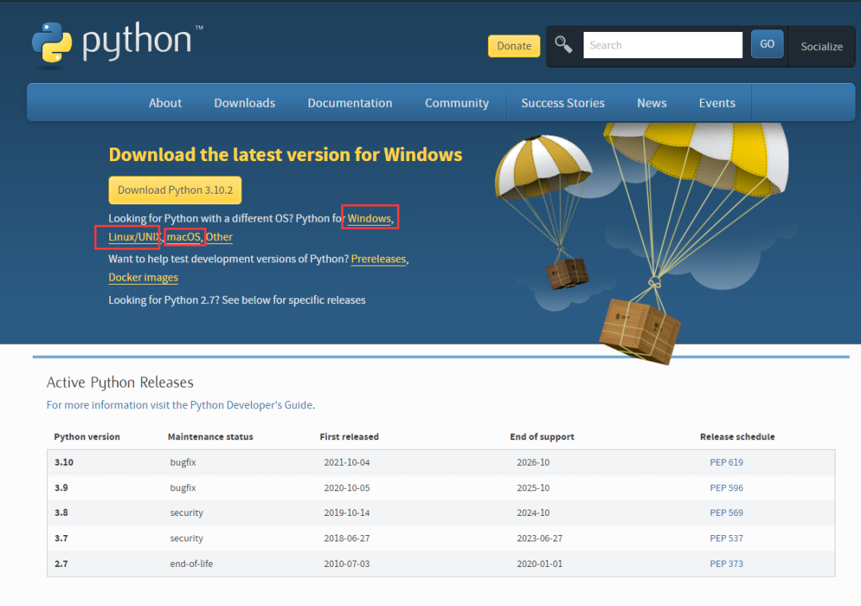Viewport: 861px width, 606px height.
Task: Click the end-of-life status cell
Action: pos(191,564)
